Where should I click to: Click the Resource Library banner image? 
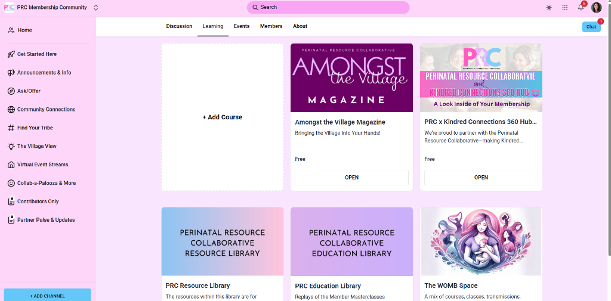[223, 242]
